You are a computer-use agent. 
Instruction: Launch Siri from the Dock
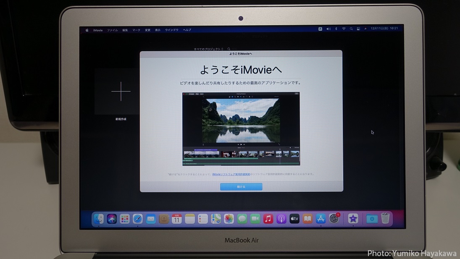coord(112,219)
